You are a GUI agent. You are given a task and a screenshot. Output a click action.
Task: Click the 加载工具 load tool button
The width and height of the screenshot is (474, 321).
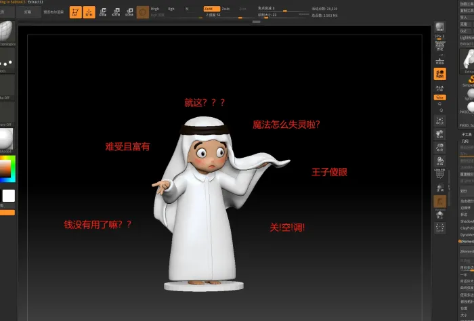[467, 4]
